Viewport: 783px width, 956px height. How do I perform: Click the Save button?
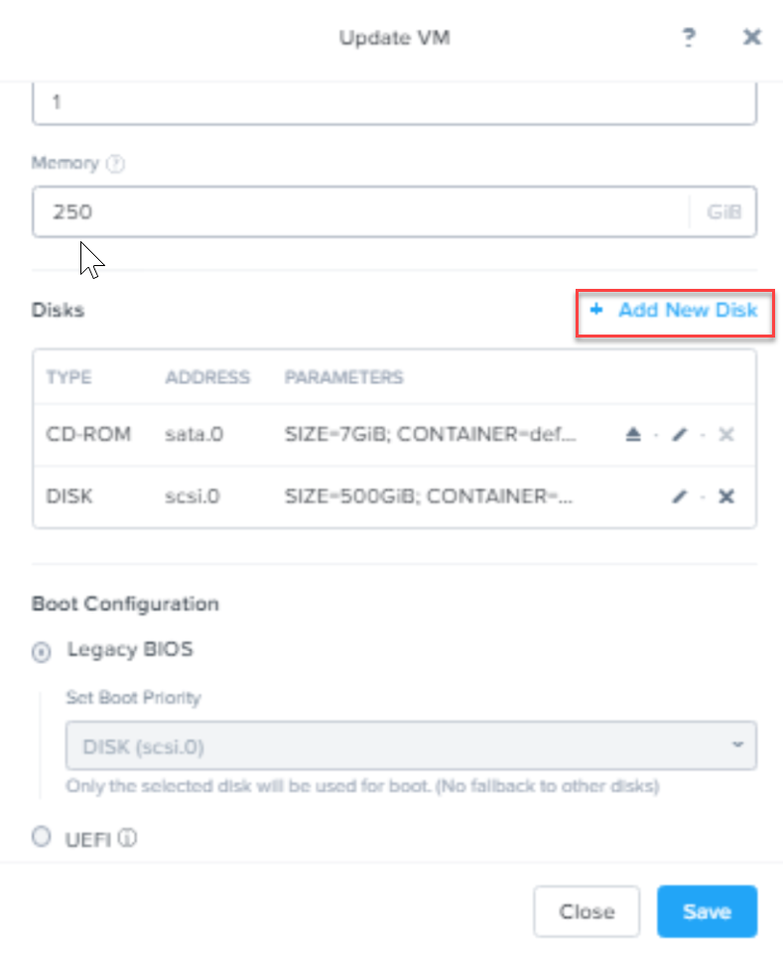pos(707,911)
